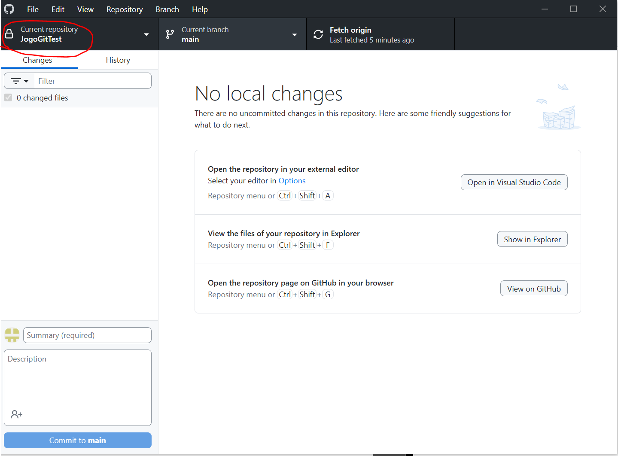618x456 pixels.
Task: Click the lock icon beside JogoGitTest
Action: point(9,34)
